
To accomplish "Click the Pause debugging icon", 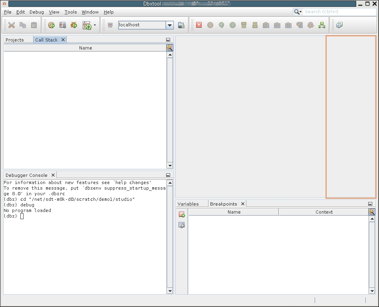I will [210, 25].
